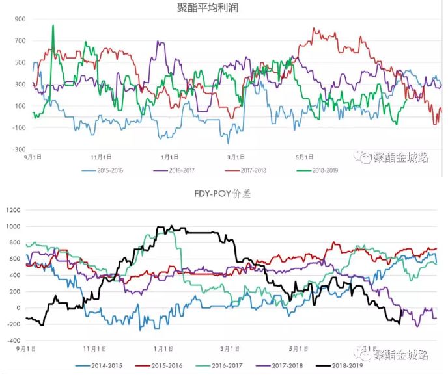Click the 11月1日 x-axis label on the top chart
Image resolution: width=448 pixels, height=379 pixels.
coord(101,157)
